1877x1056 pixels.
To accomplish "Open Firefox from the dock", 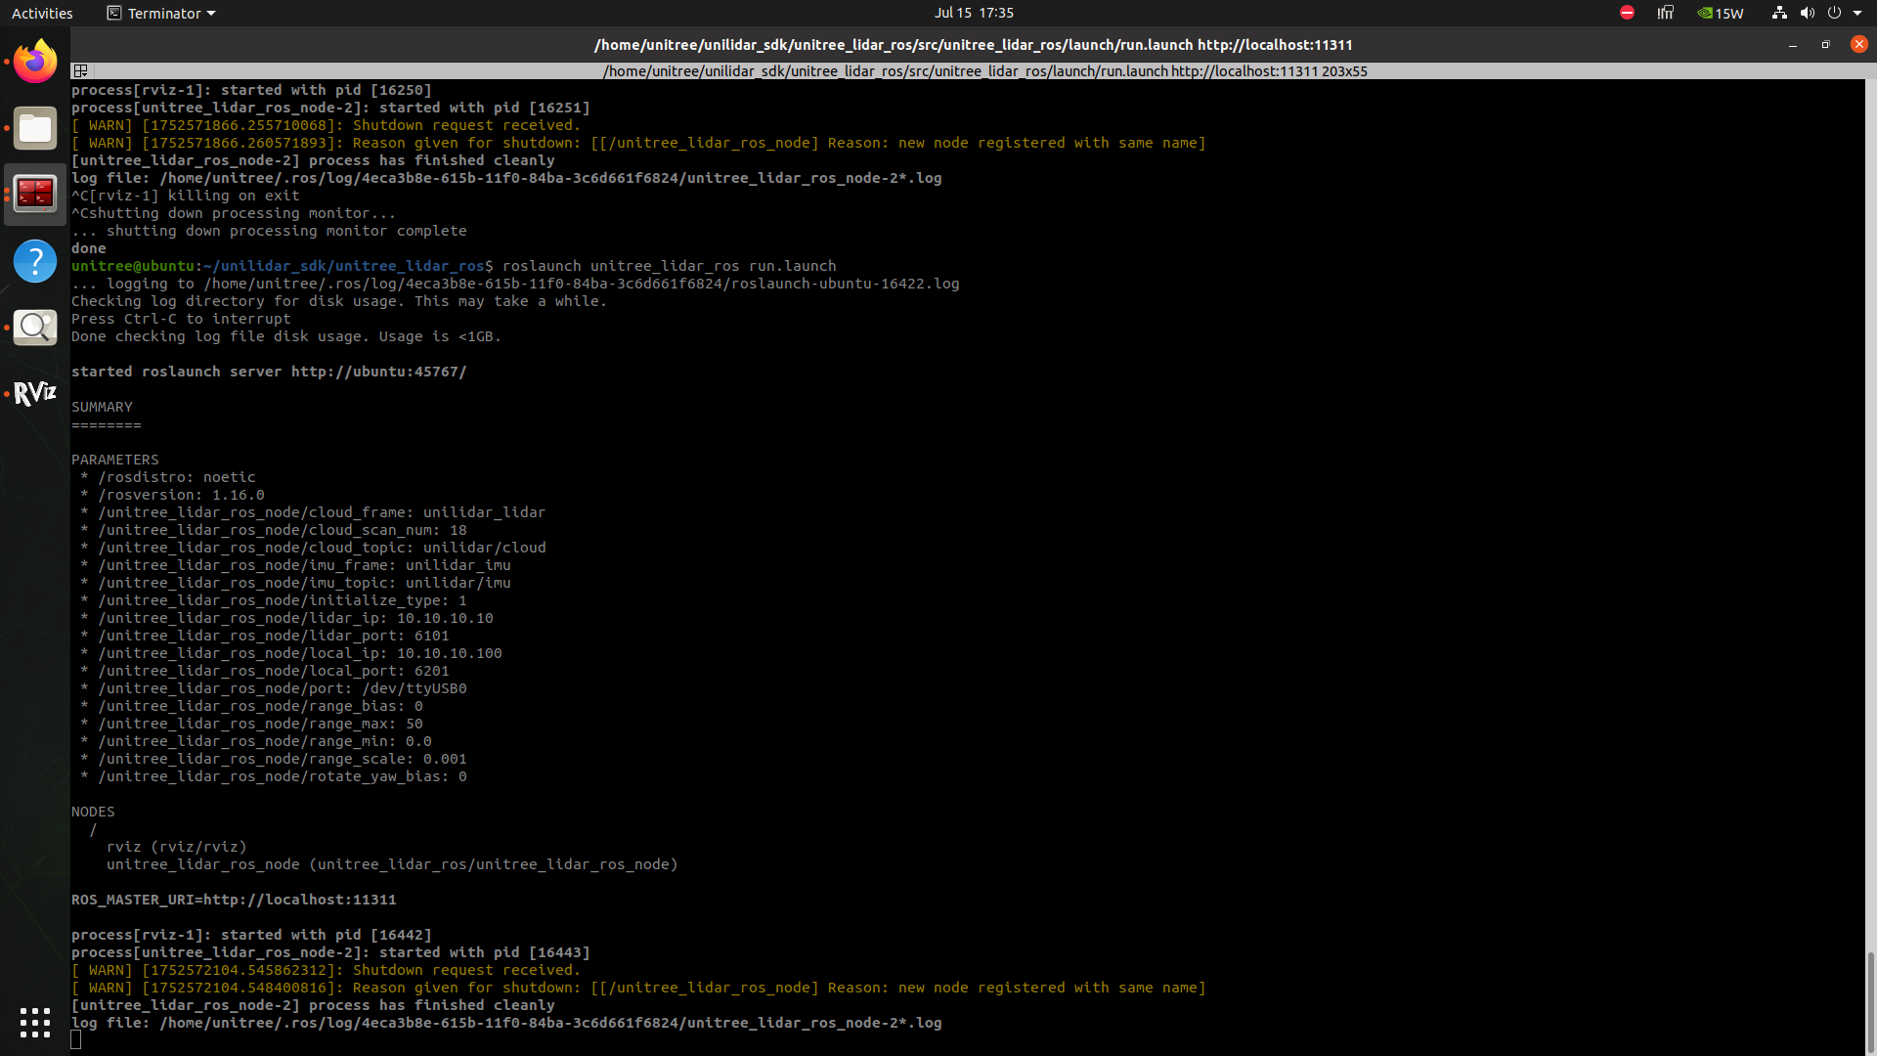I will pos(35,62).
